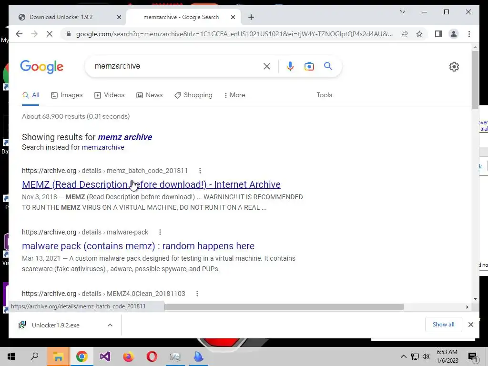The image size is (488, 366).
Task: Share this page icon in address bar
Action: coord(404,34)
